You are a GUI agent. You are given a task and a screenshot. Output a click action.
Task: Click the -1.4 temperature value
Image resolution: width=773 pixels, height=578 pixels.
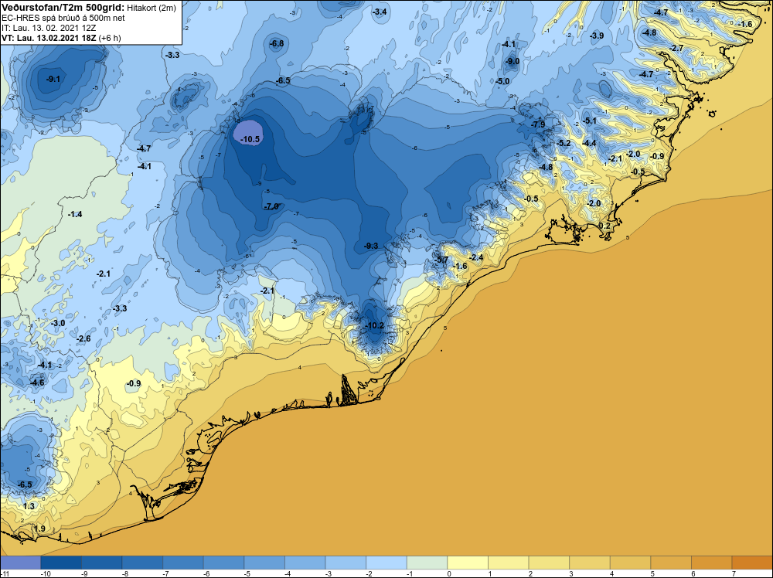pyautogui.click(x=75, y=214)
